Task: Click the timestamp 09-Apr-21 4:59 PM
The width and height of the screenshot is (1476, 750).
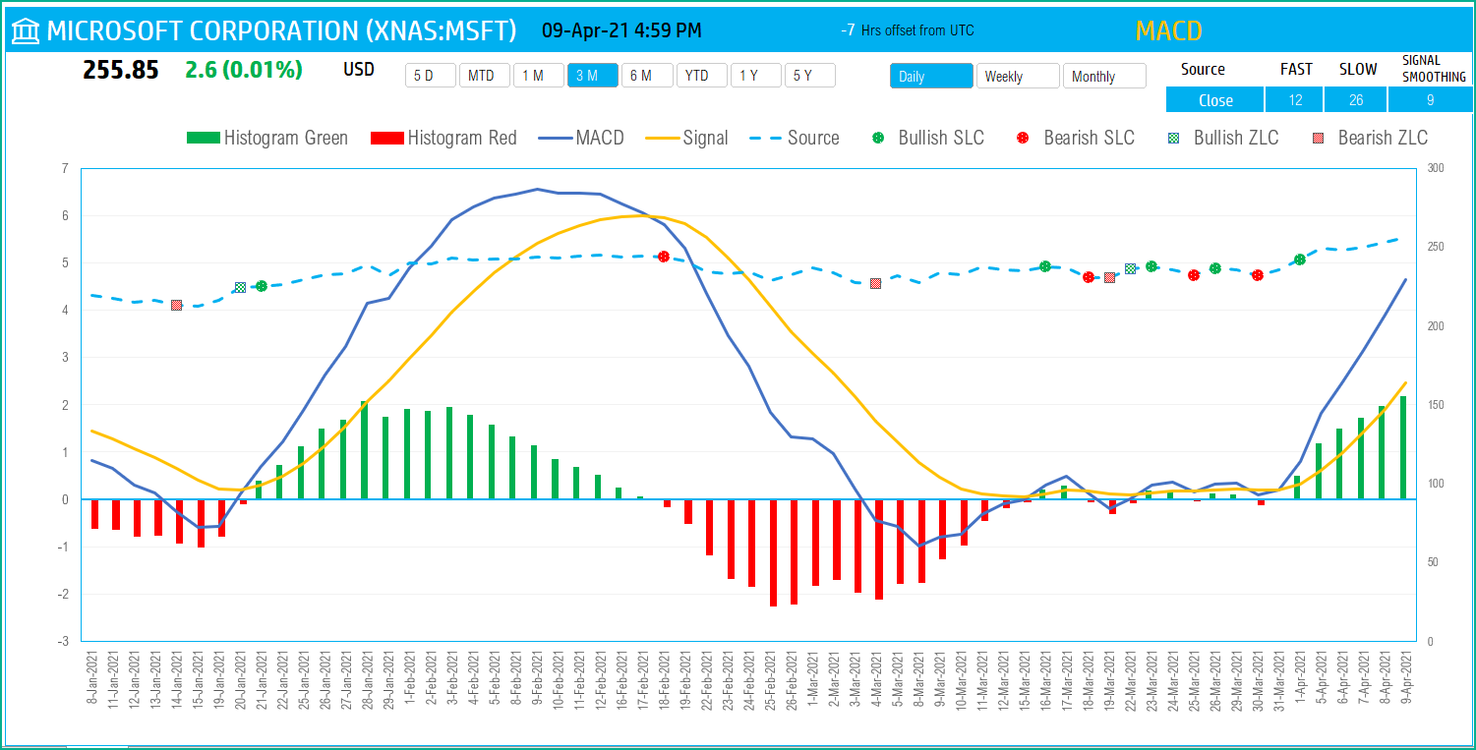Action: point(621,30)
